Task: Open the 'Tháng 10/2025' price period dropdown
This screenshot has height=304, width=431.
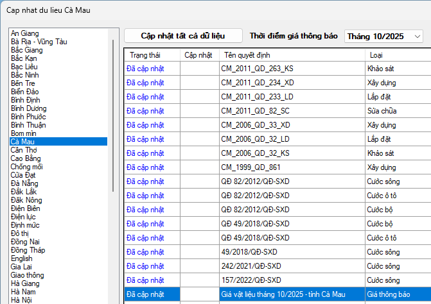Action: pos(383,36)
